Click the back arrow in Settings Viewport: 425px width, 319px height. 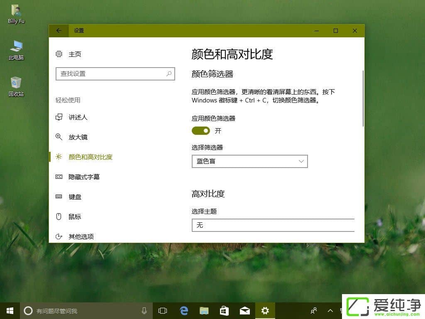pyautogui.click(x=59, y=30)
